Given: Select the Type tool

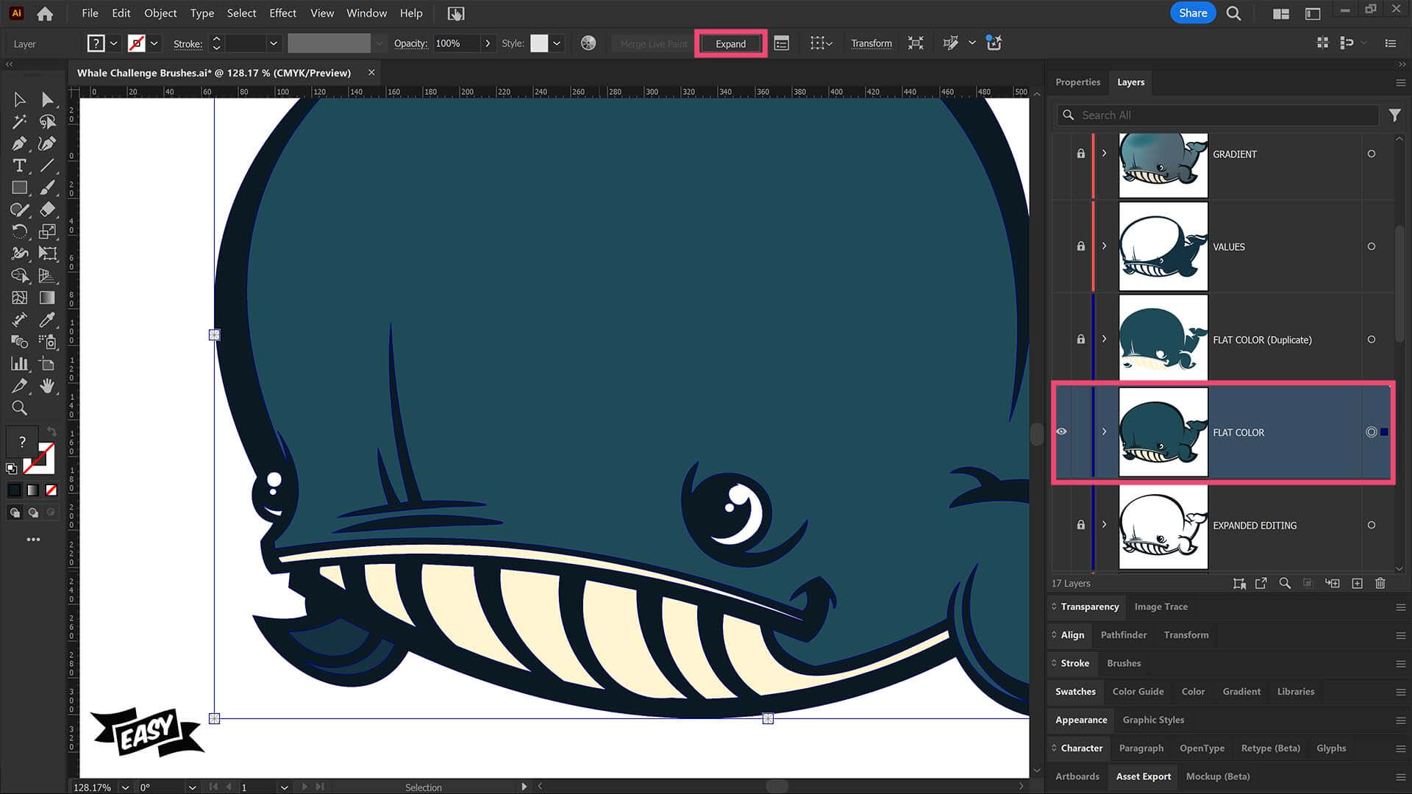Looking at the screenshot, I should [20, 165].
